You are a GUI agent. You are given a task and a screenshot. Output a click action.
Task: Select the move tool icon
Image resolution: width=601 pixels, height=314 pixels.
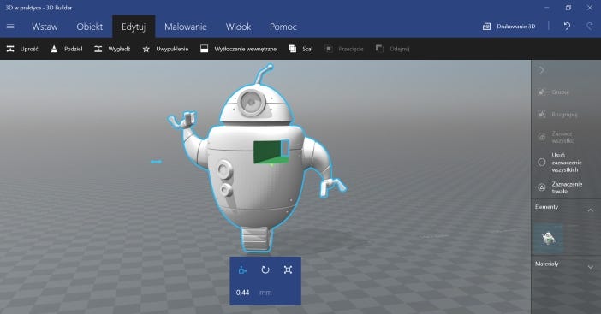point(242,270)
